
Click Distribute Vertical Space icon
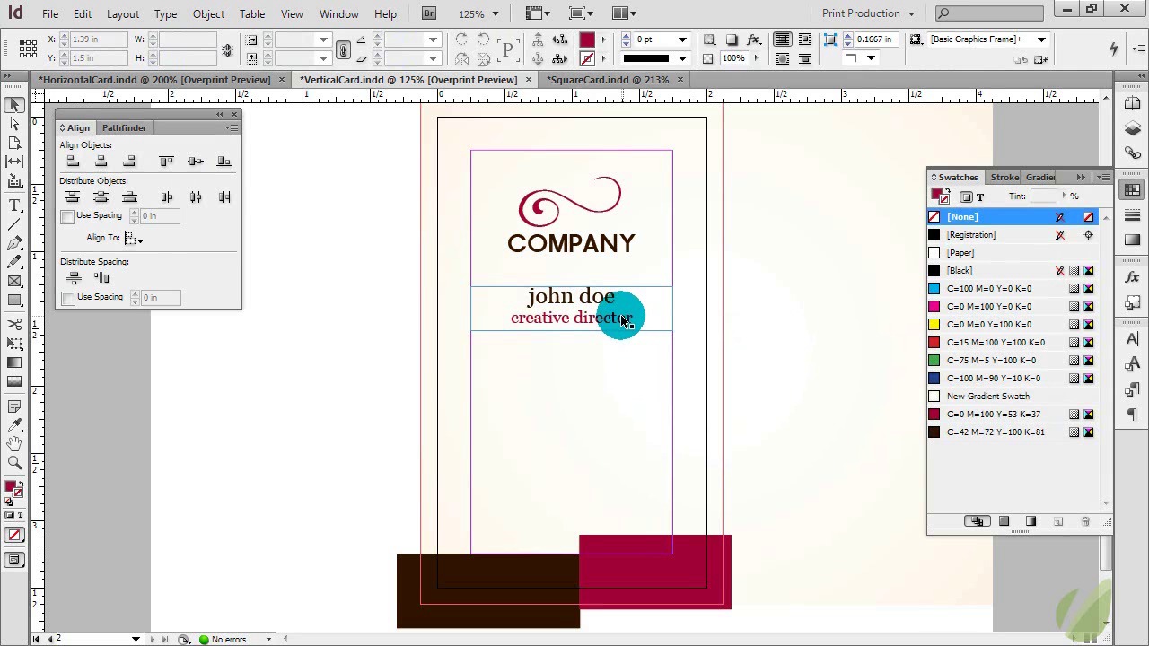[73, 278]
